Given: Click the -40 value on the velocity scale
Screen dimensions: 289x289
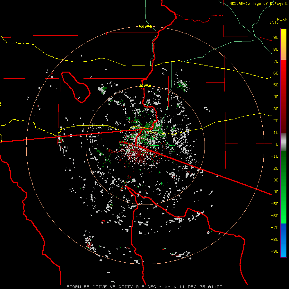Looking at the screenshot, I should [275, 192].
